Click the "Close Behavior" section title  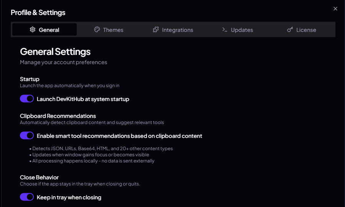point(39,177)
